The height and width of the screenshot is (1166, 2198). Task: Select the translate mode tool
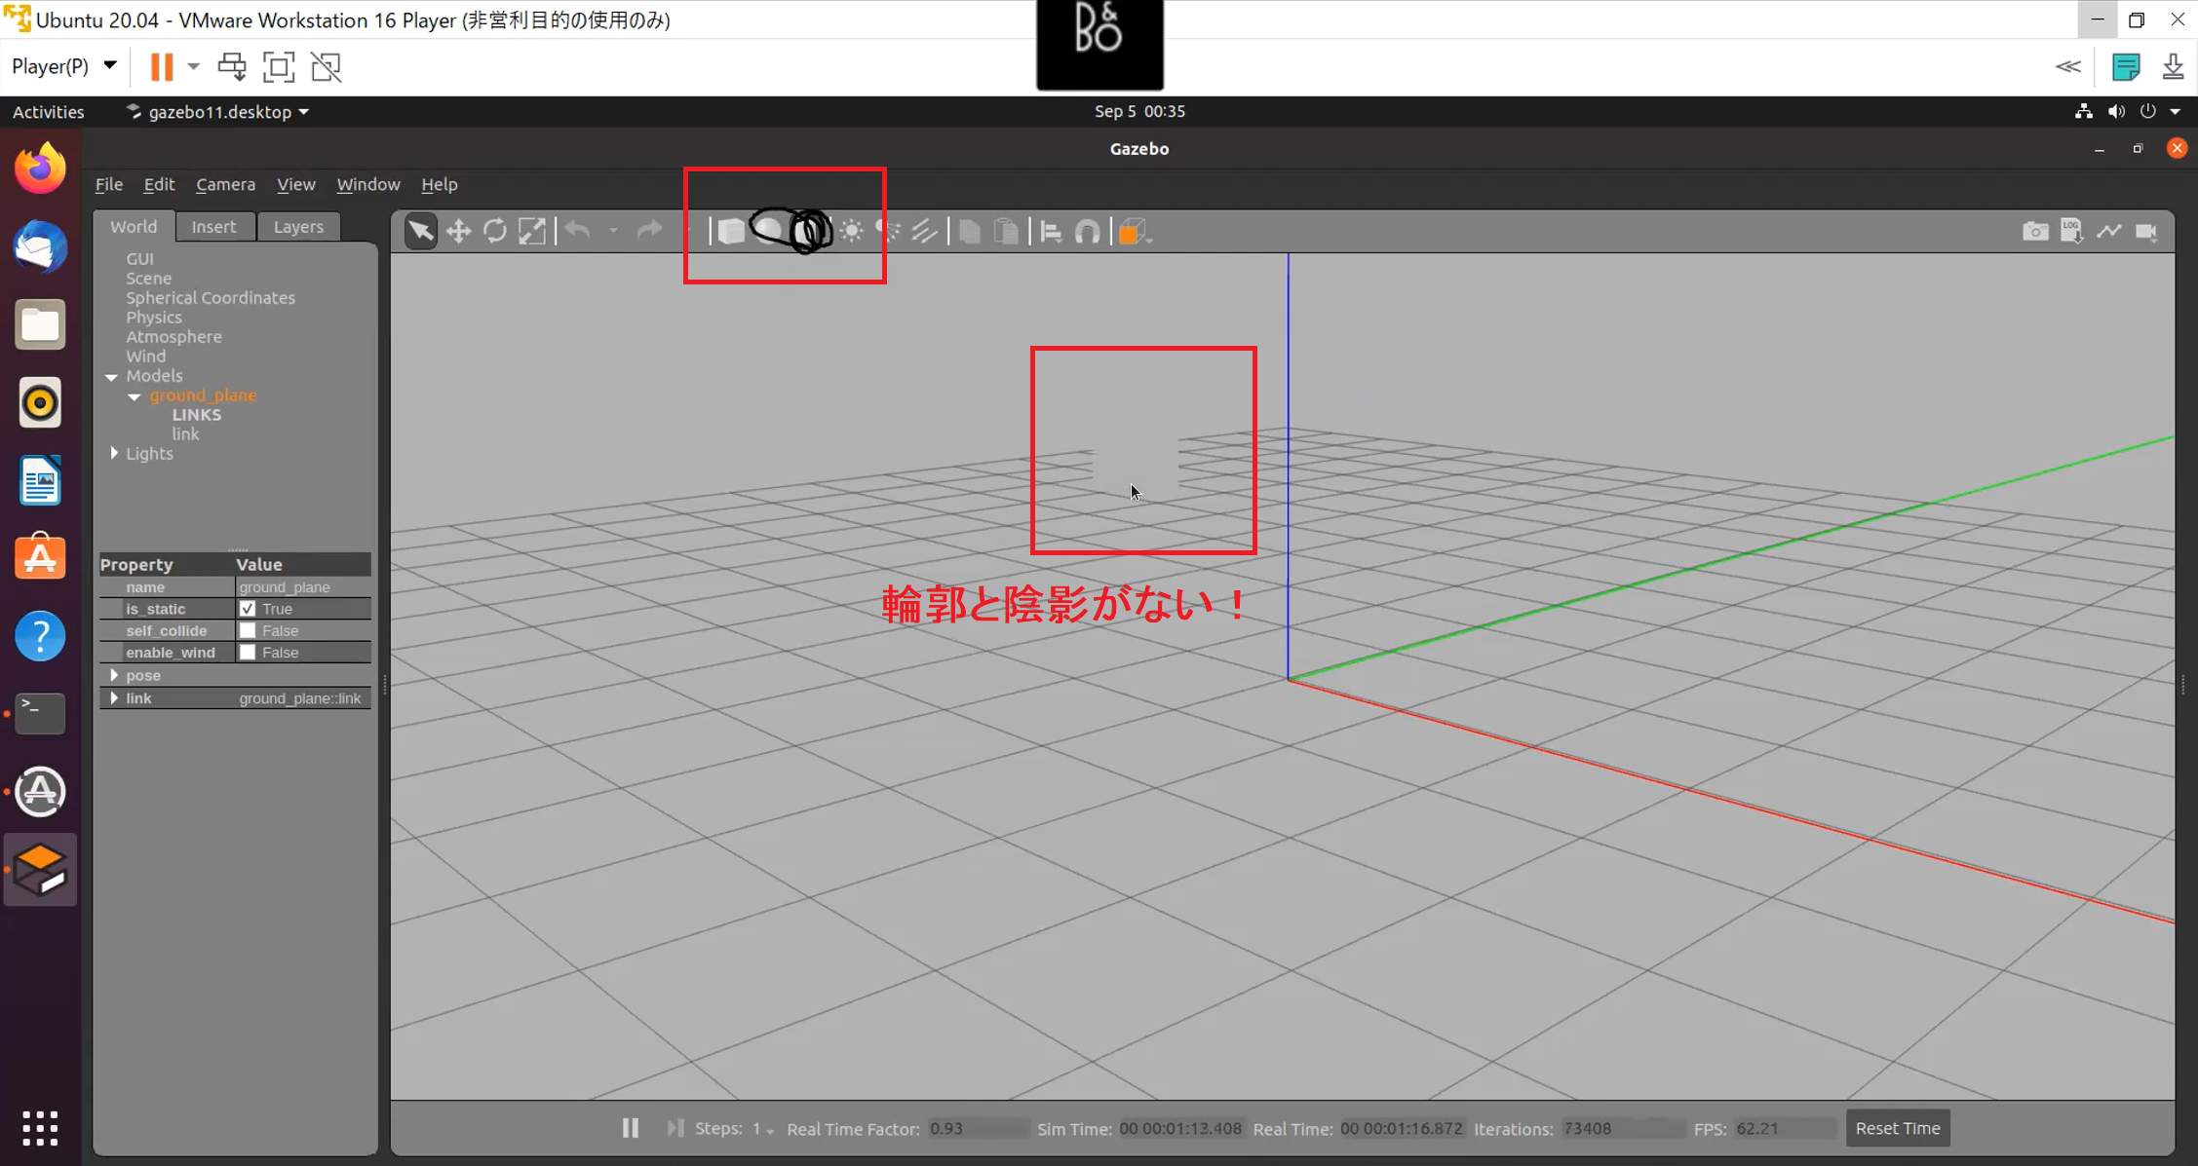(x=458, y=231)
